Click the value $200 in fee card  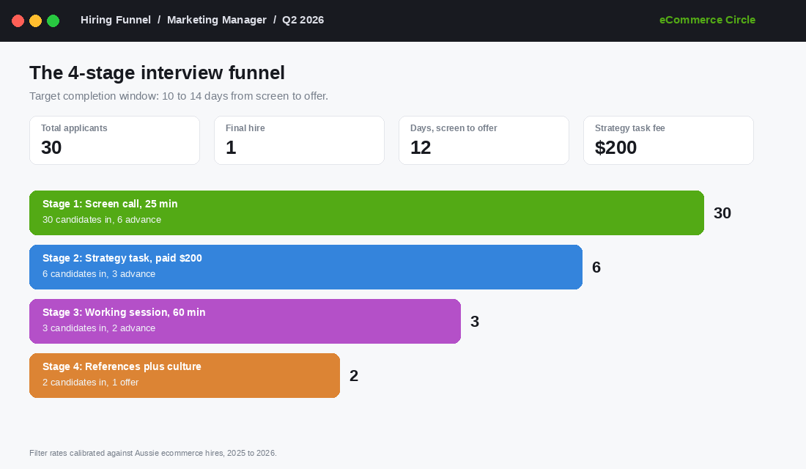pos(615,147)
